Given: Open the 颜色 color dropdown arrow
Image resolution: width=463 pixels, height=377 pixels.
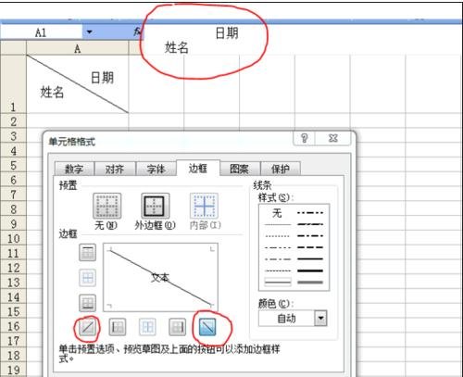Looking at the screenshot, I should [x=320, y=318].
